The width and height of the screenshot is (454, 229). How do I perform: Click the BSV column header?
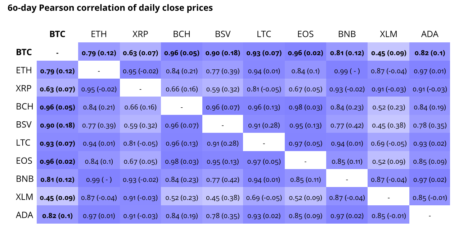pos(223,34)
